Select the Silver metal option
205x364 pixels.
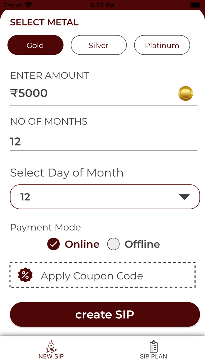click(x=98, y=45)
